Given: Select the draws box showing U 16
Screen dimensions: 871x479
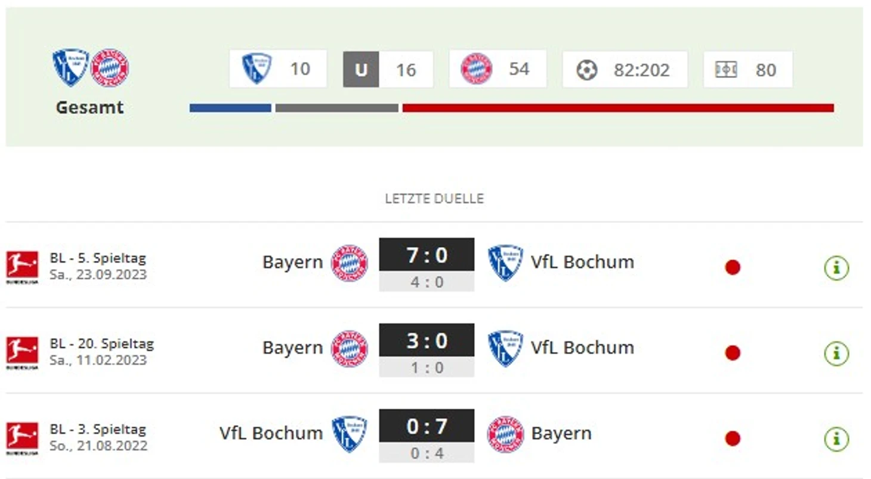Looking at the screenshot, I should coord(388,70).
